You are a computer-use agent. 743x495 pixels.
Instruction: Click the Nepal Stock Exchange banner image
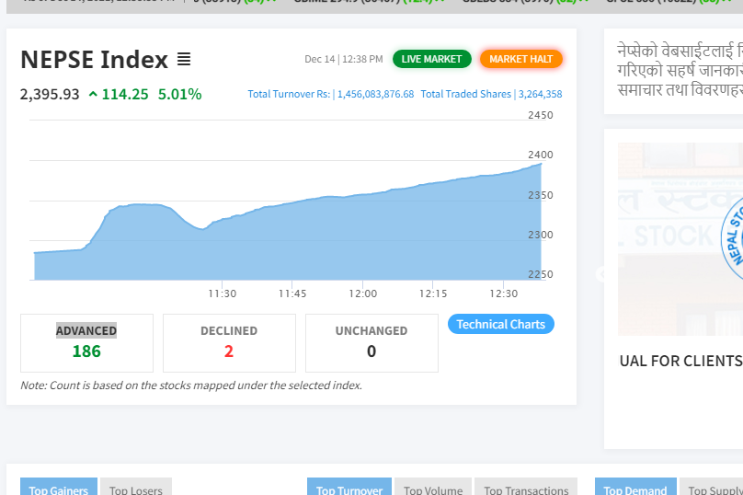pos(680,239)
